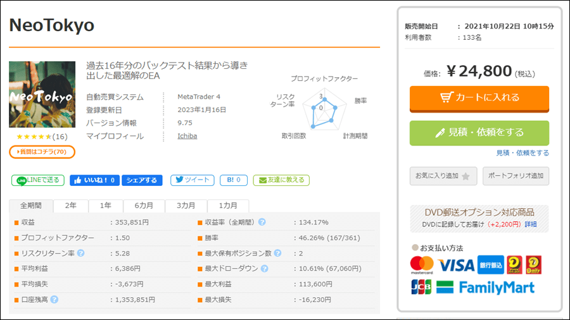Image resolution: width=570 pixels, height=320 pixels.
Task: Add item with カートに入れる button
Action: (x=479, y=98)
